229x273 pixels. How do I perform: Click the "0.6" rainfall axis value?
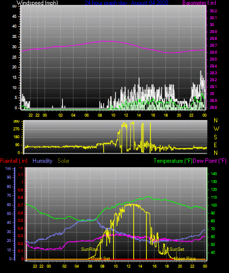click(x=21, y=213)
